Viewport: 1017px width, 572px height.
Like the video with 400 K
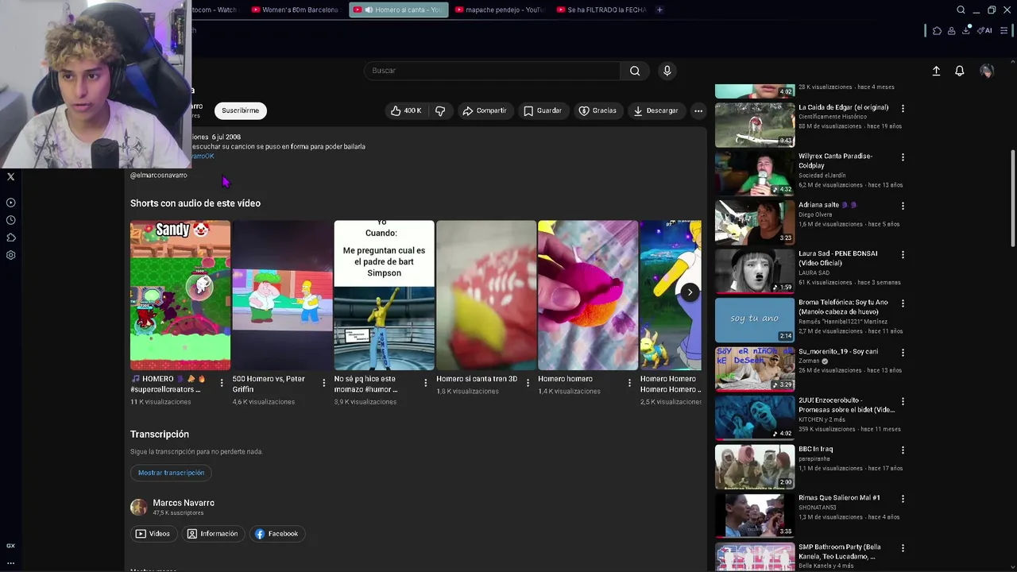click(x=406, y=110)
